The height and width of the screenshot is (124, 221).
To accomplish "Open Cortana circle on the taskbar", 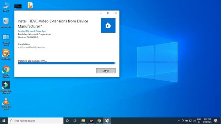I will 67,121.
